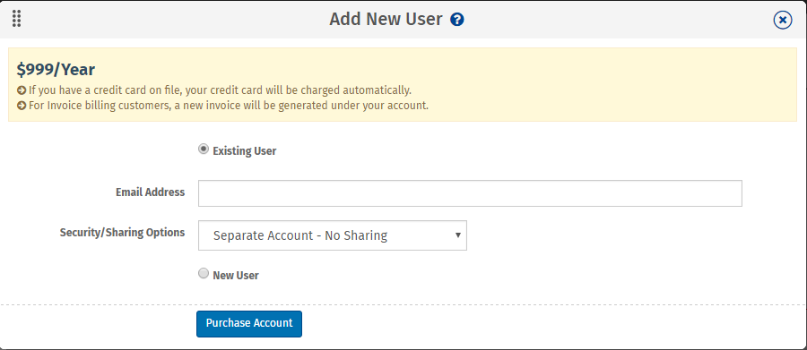This screenshot has height=350, width=807.
Task: Click the Invoice billing customers notice text
Action: pos(229,106)
